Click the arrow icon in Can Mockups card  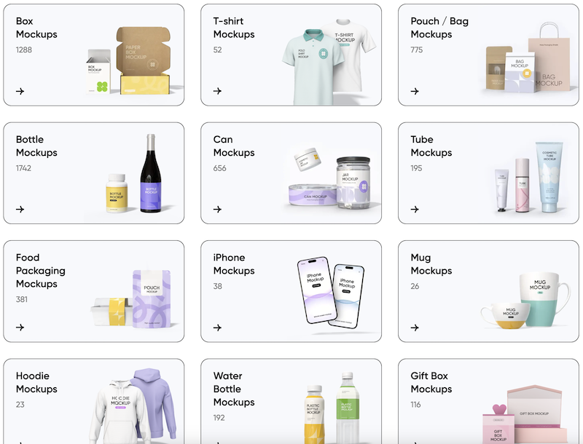pyautogui.click(x=217, y=210)
